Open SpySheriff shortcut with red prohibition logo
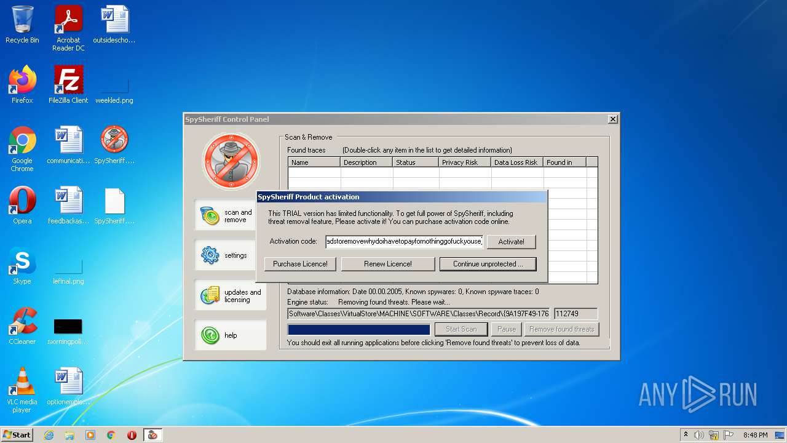The height and width of the screenshot is (443, 787). click(x=114, y=145)
